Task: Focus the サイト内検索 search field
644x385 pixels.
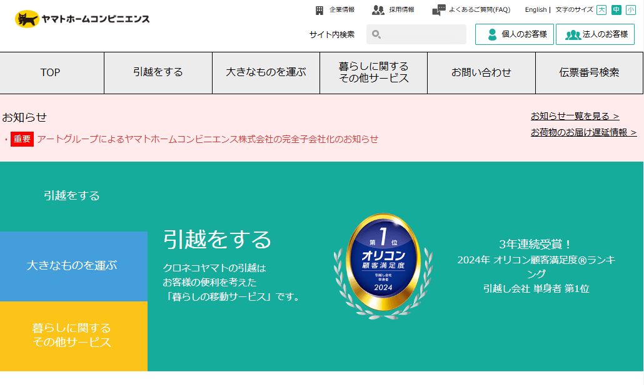Action: point(416,34)
